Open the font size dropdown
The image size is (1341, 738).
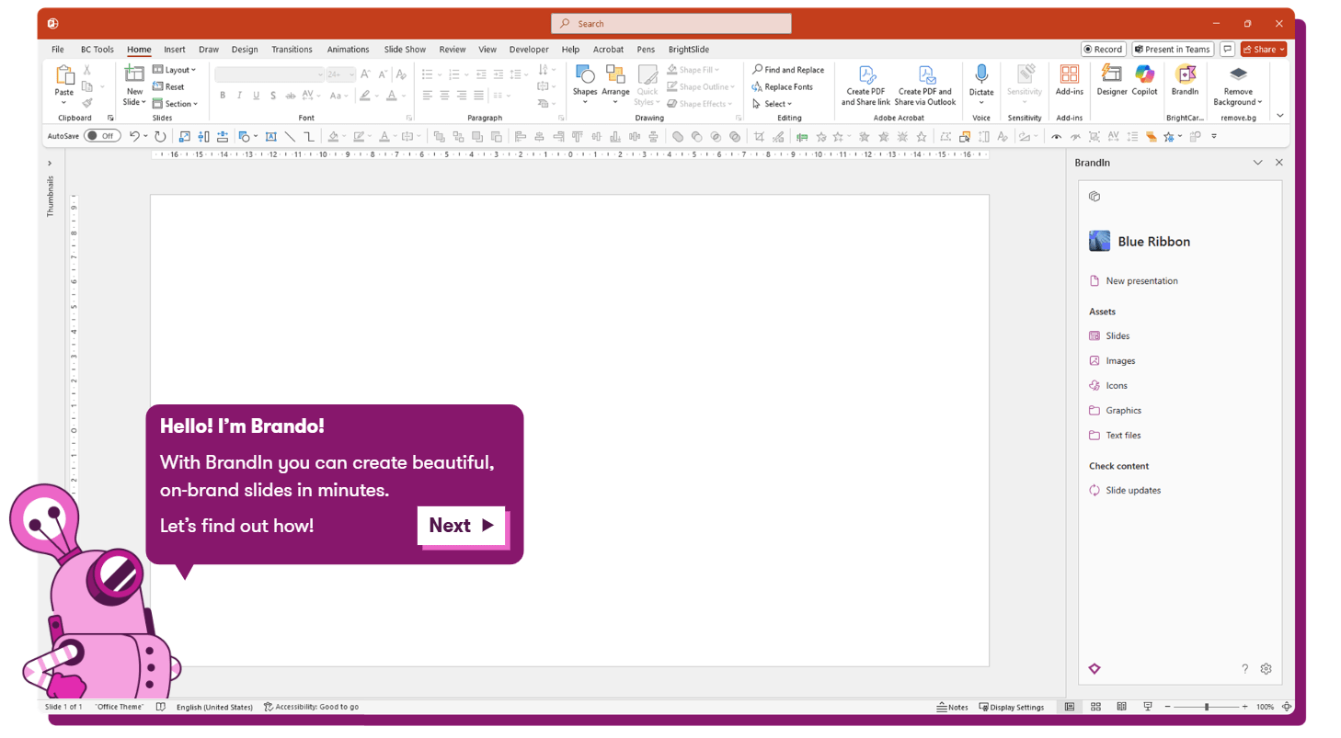coord(350,74)
